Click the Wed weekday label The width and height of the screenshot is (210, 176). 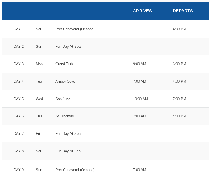pyautogui.click(x=39, y=99)
